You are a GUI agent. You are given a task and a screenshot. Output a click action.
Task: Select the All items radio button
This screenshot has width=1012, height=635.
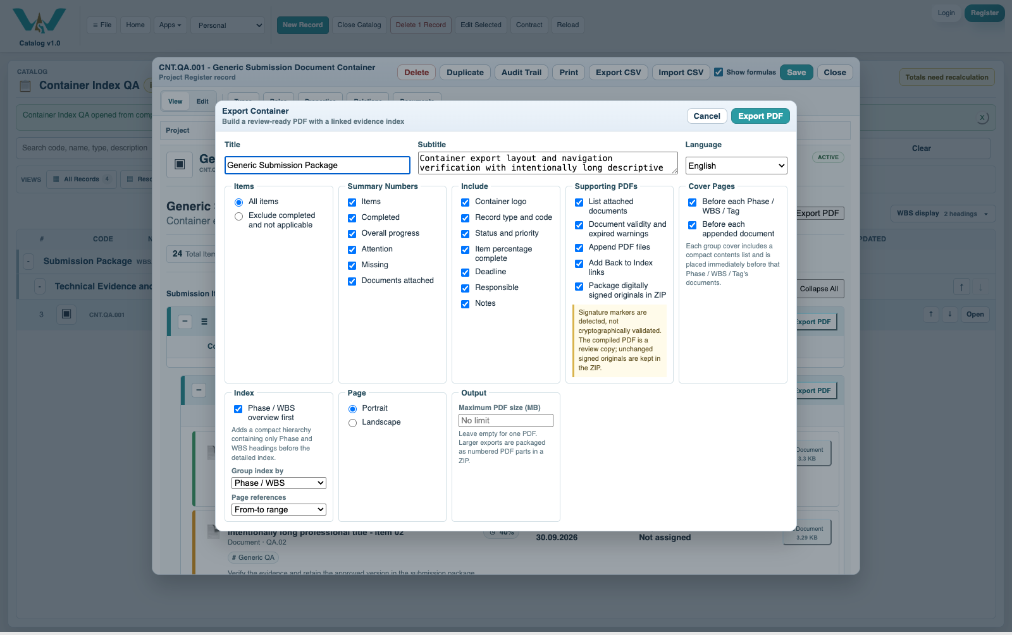click(x=239, y=202)
